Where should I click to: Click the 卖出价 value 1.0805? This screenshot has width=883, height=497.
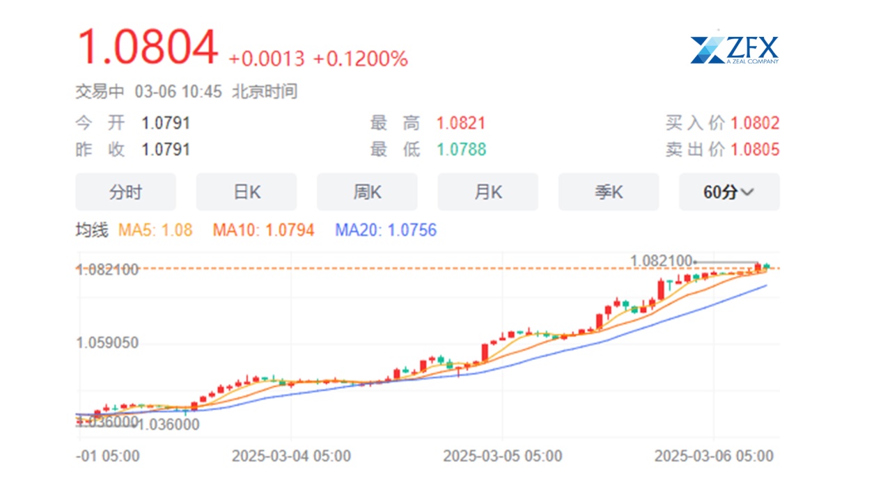(755, 150)
